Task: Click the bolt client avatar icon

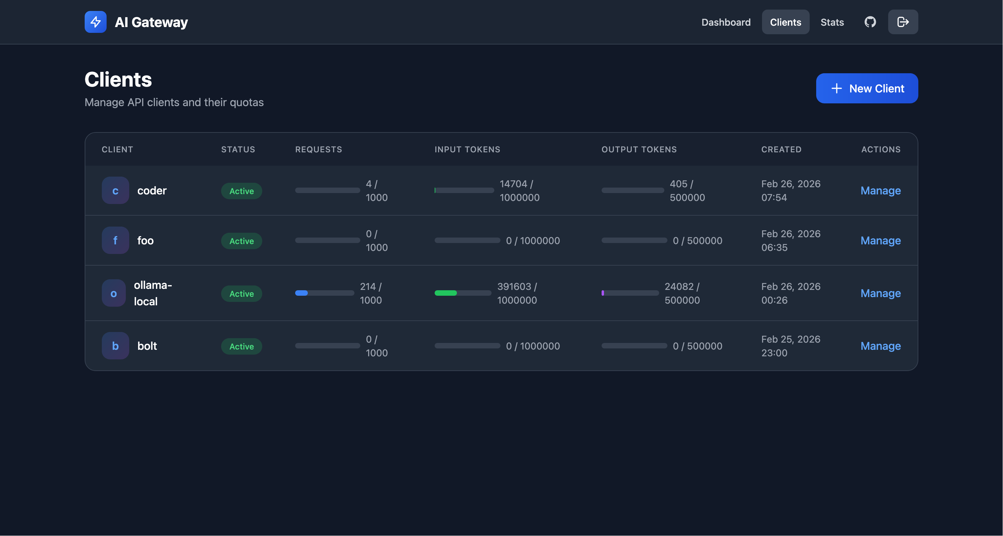Action: coord(115,346)
